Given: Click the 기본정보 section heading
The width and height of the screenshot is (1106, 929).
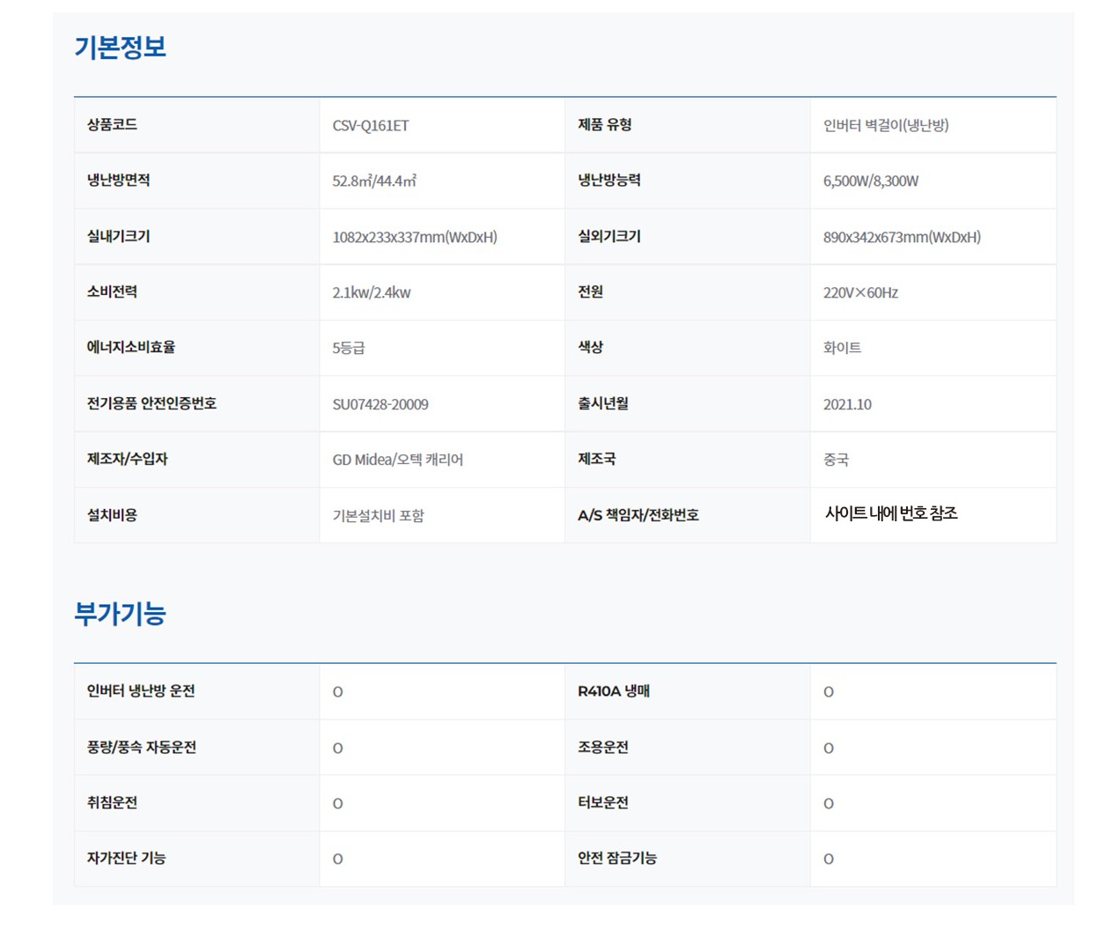Looking at the screenshot, I should 120,47.
